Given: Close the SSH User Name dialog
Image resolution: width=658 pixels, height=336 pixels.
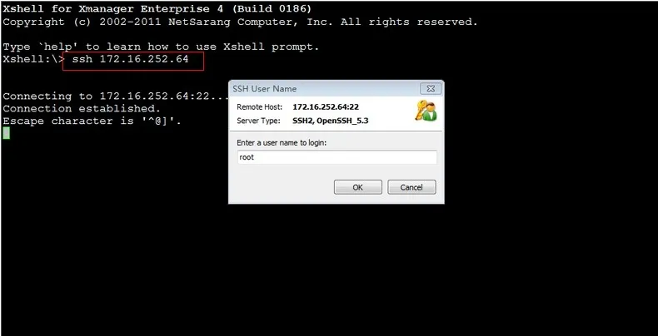Looking at the screenshot, I should [431, 89].
